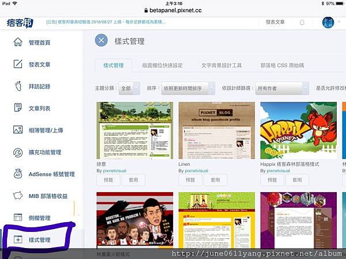Click the battery indicator icon
The image size is (346, 259).
coord(340,3)
